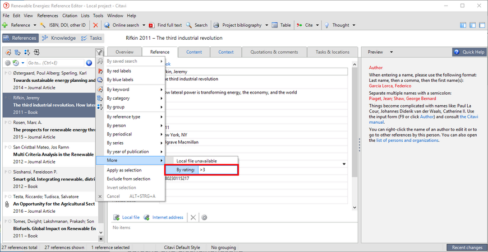Click the Recent changes button
Viewport: 488px width, 252px height.
(x=467, y=248)
